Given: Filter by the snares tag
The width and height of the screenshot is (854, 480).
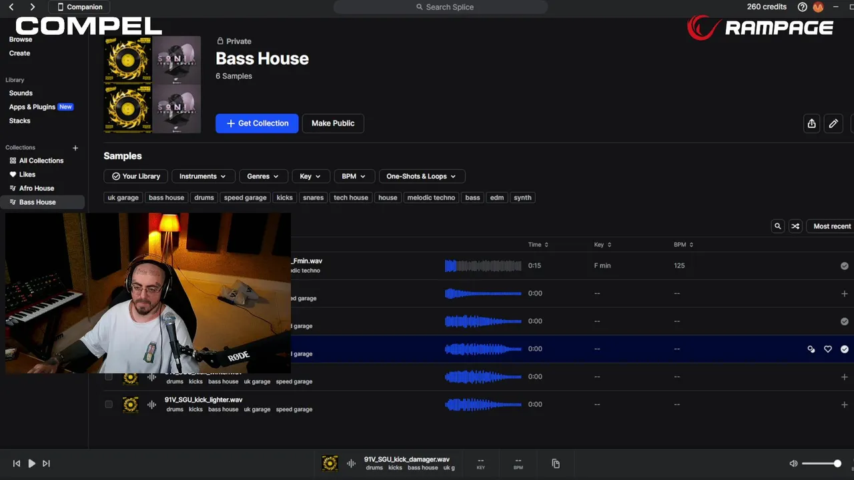Looking at the screenshot, I should [x=313, y=197].
